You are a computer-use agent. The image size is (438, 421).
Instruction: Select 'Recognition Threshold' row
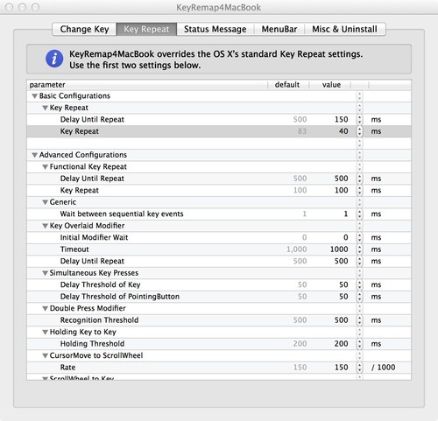tap(219, 320)
